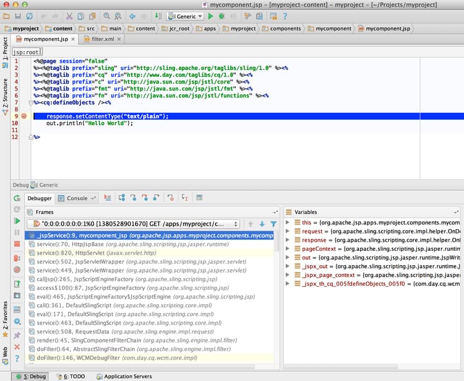Screen dimensions: 464x381
Task: Open the Generic run configuration dropdown
Action: [x=186, y=16]
